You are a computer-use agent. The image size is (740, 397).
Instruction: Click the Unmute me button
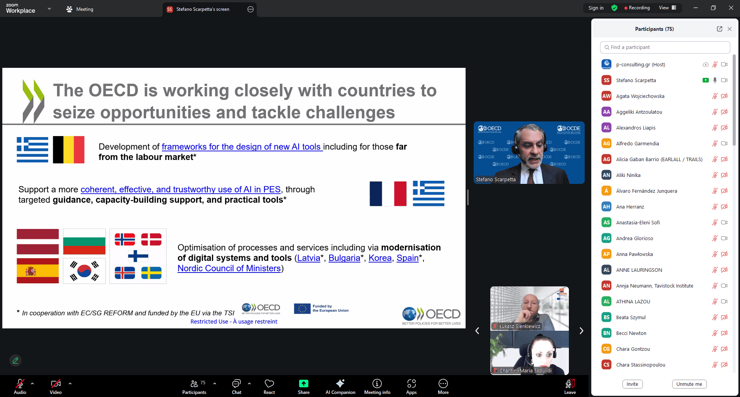coord(689,384)
